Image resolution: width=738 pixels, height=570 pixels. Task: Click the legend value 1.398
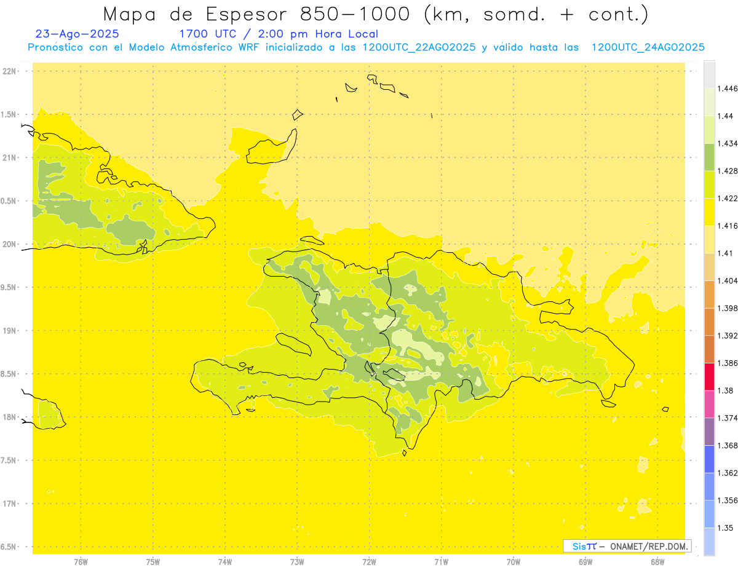[728, 308]
